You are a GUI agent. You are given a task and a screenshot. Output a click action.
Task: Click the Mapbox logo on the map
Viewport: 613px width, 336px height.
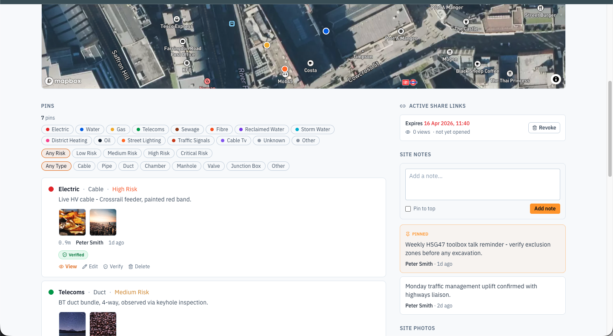[63, 80]
